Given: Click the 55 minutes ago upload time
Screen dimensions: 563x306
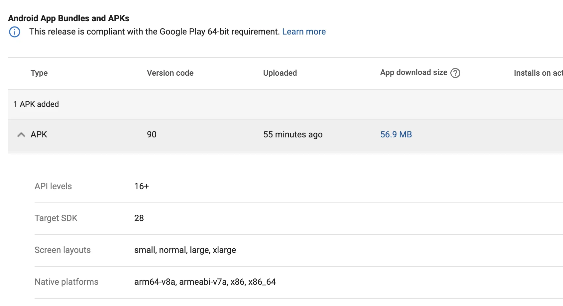Looking at the screenshot, I should [x=293, y=134].
